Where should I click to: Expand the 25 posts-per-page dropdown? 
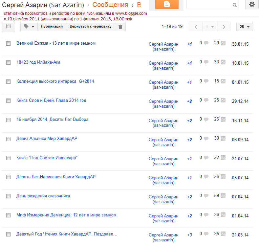pos(245,27)
